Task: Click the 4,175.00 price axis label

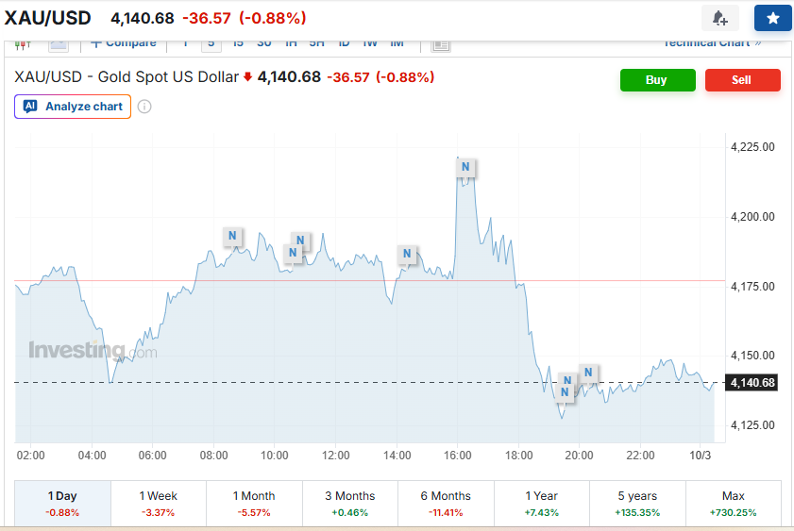Action: (x=752, y=287)
